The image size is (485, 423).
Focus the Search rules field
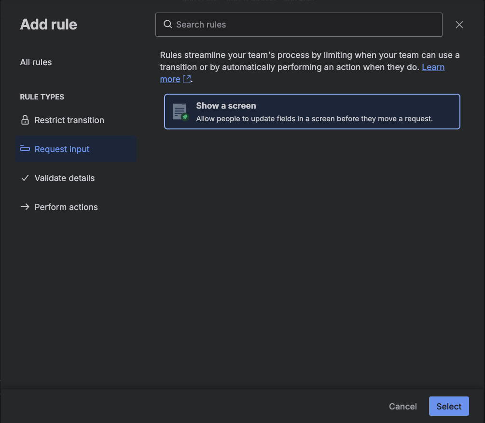click(304, 25)
